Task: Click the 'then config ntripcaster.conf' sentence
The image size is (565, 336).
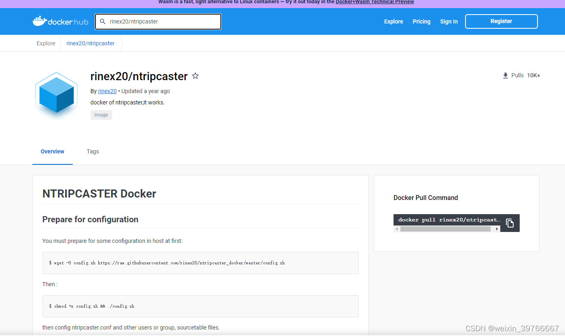Action: coord(131,327)
